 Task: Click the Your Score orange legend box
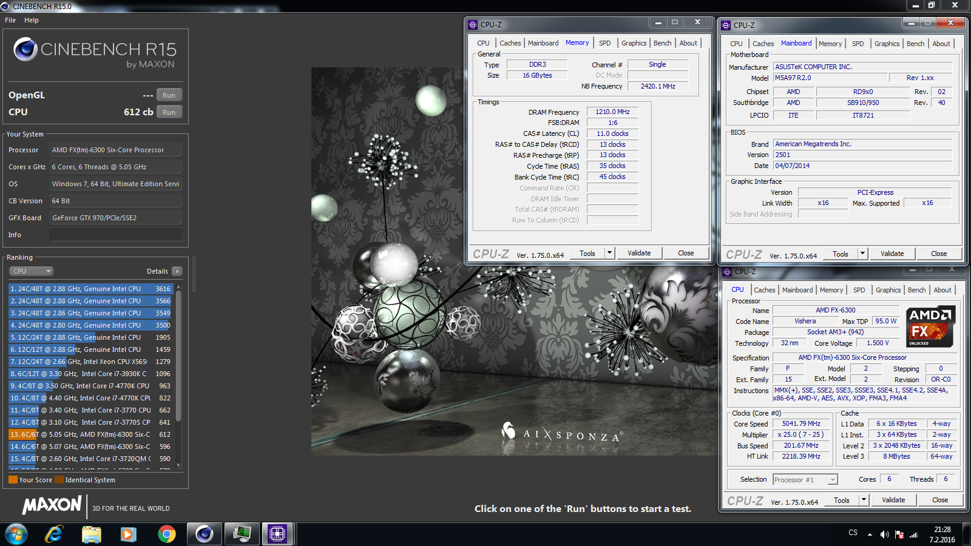click(x=13, y=480)
